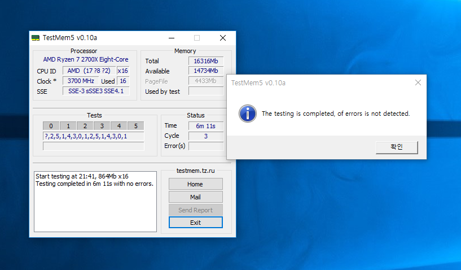
Task: Select test number 2 box
Action: [85, 126]
